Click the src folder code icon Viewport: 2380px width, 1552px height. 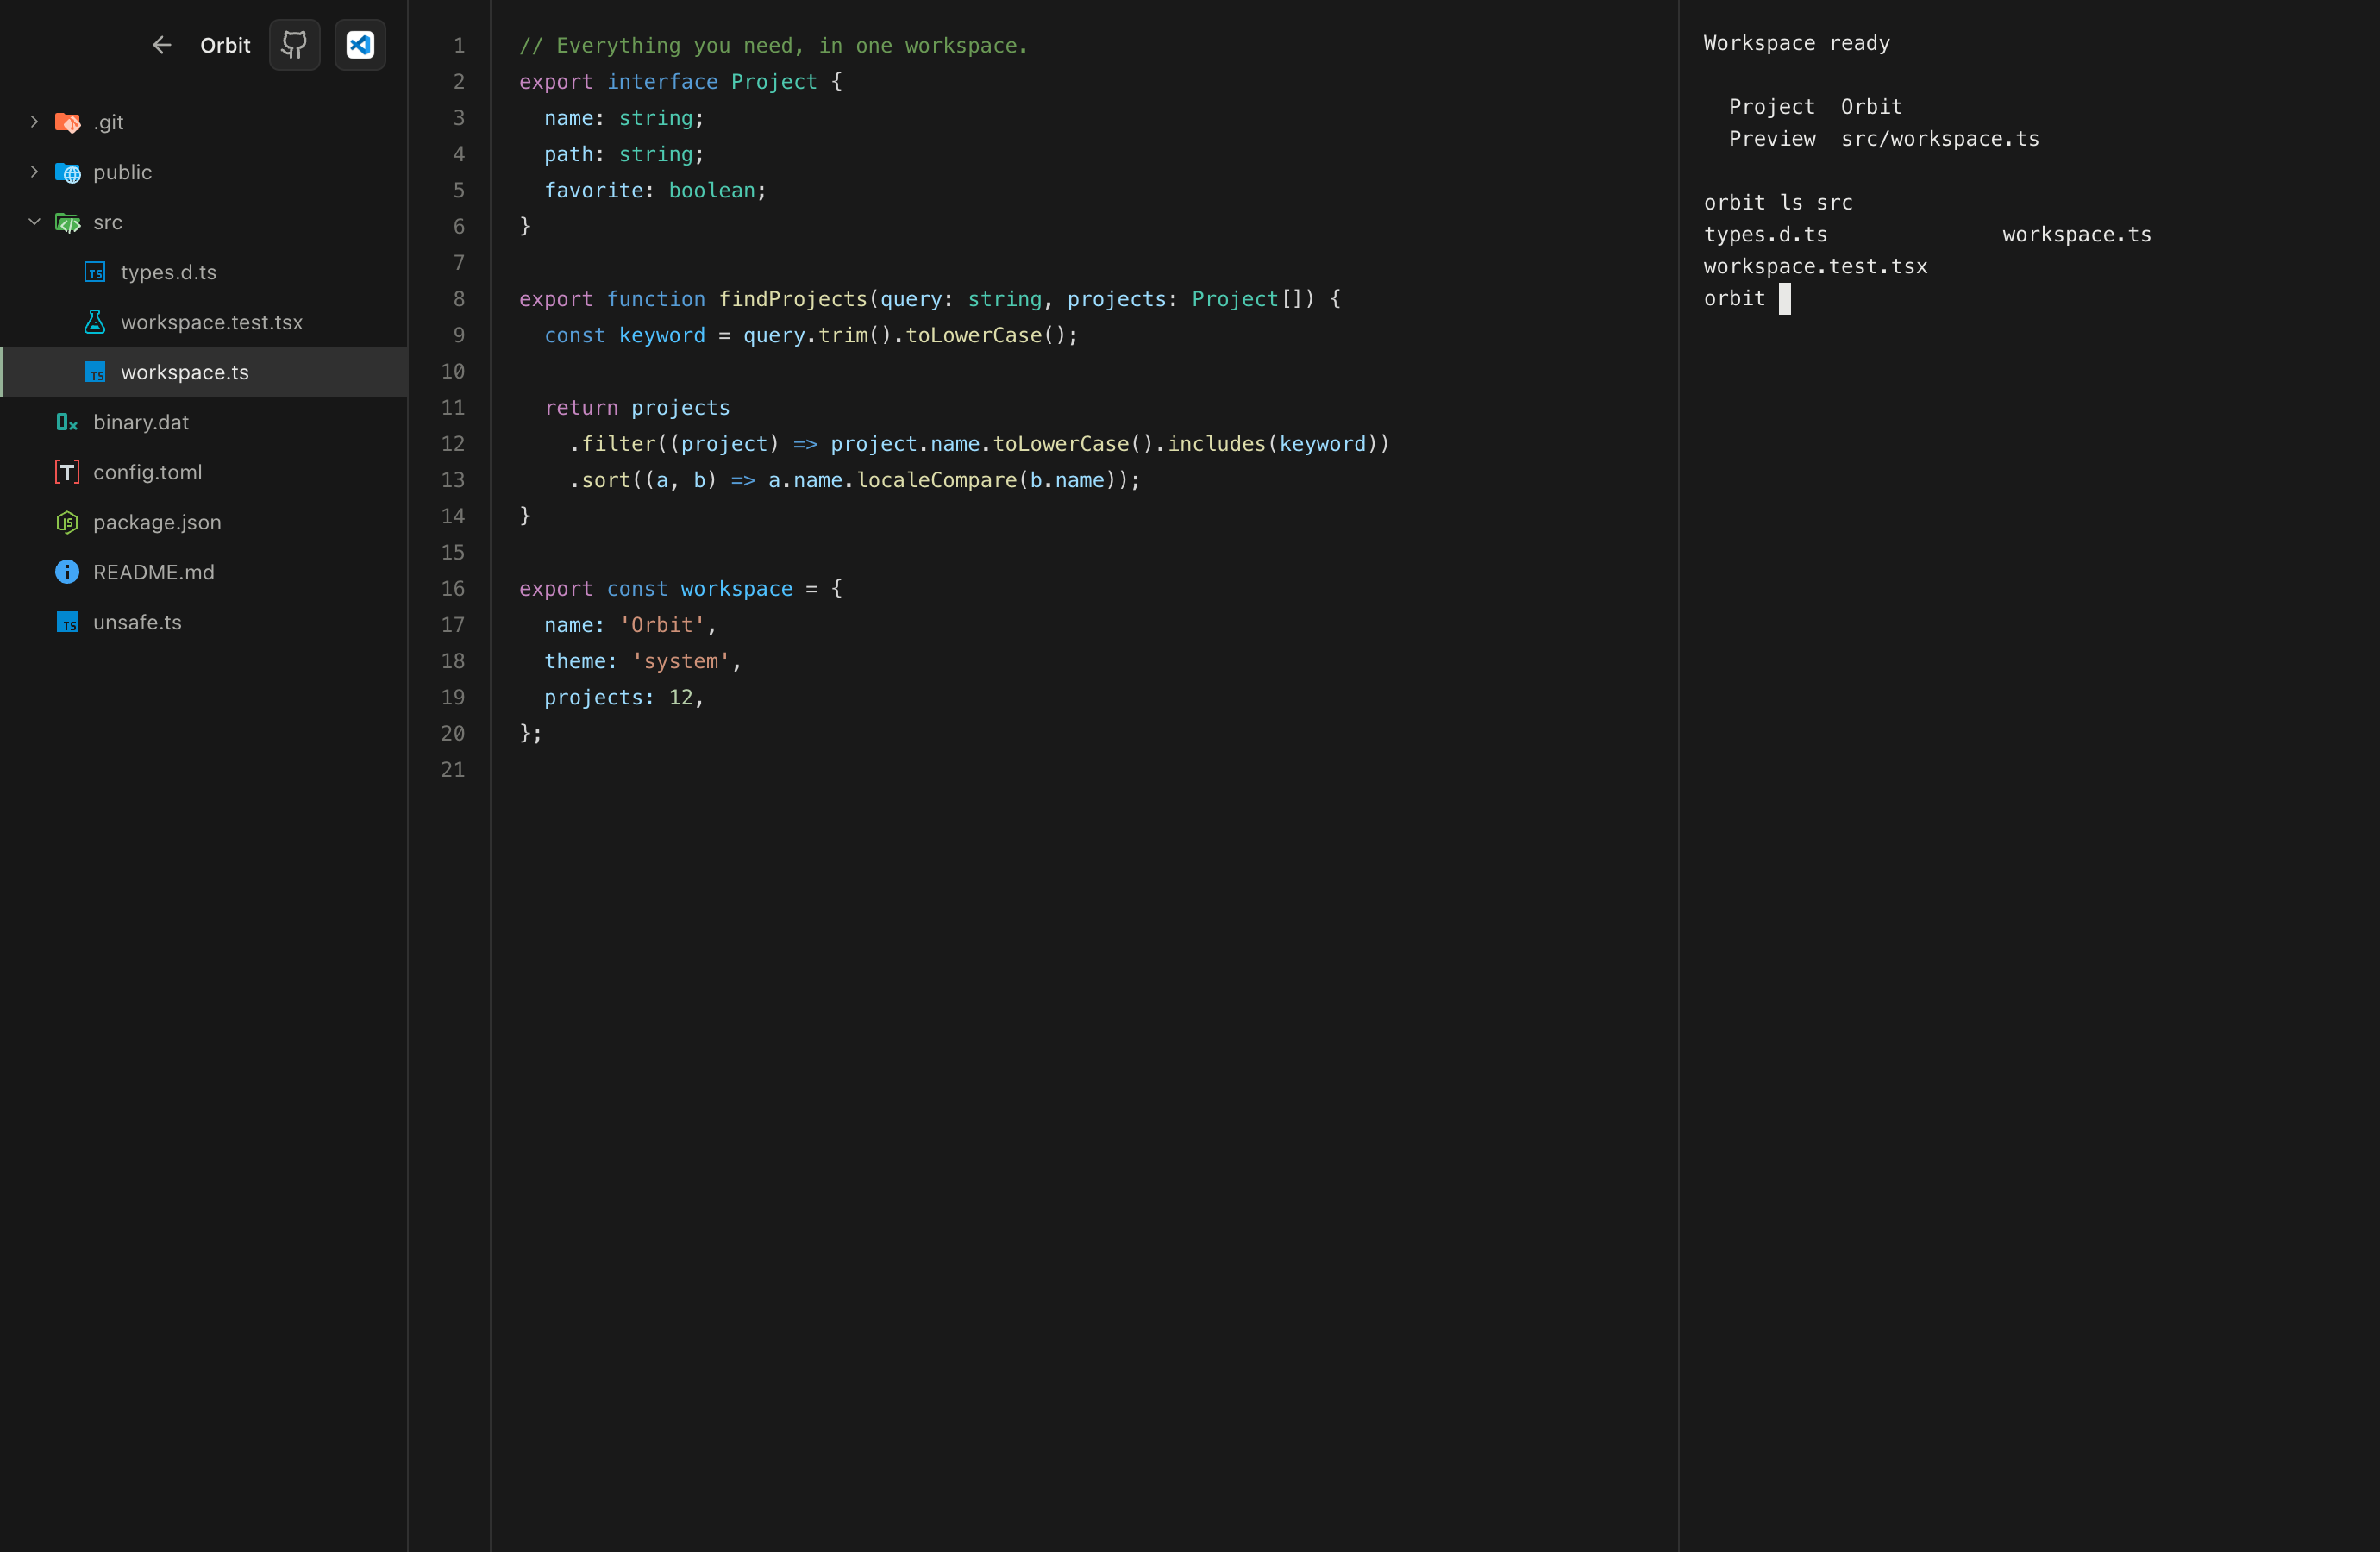(67, 222)
